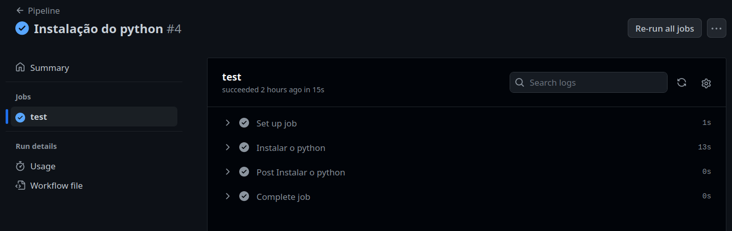Go back to the Pipeline workflow link
The height and width of the screenshot is (231, 732).
click(x=43, y=11)
